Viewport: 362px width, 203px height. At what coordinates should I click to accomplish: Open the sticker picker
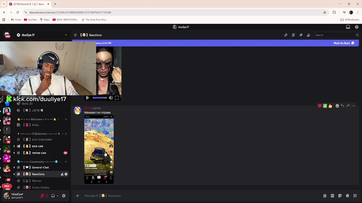(x=340, y=196)
